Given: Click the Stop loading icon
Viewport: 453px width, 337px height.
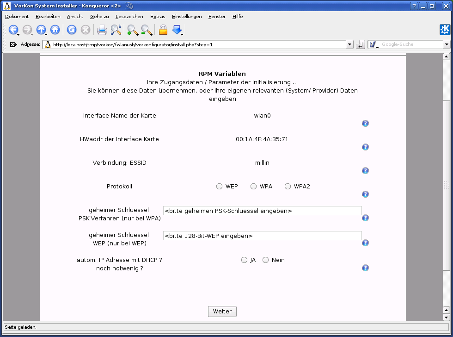Looking at the screenshot, I should 85,30.
